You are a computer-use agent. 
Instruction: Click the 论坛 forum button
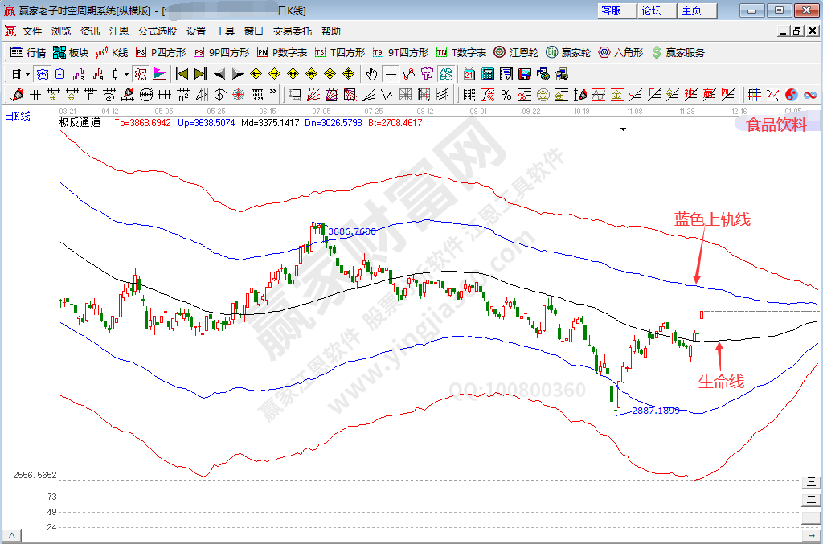652,10
